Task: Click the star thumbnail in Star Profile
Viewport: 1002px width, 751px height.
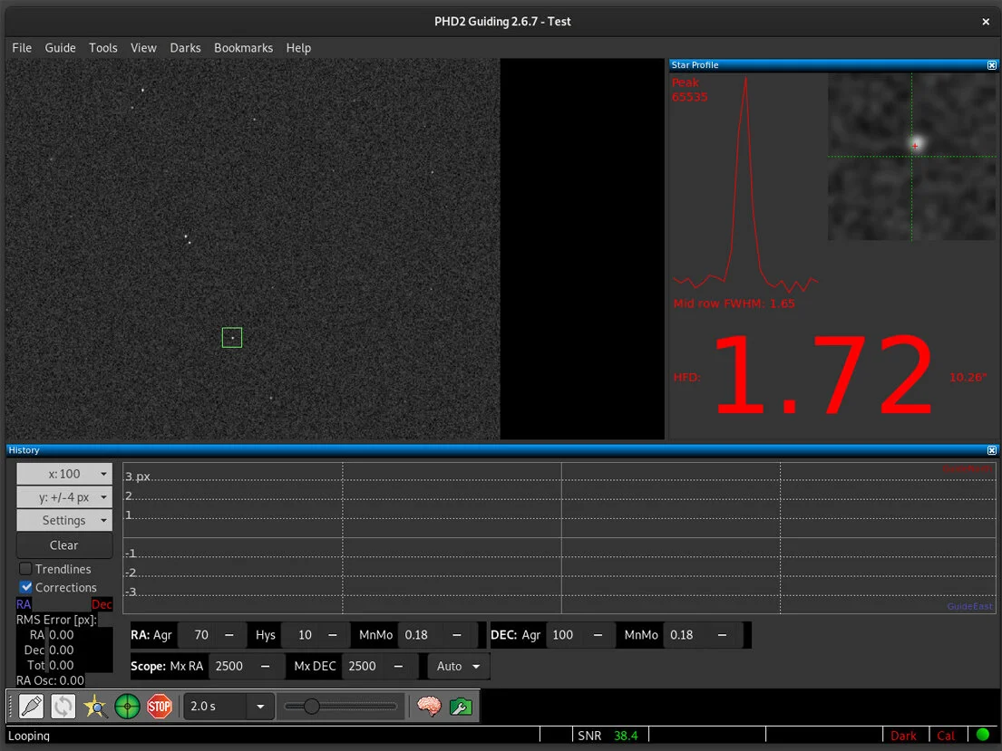Action: coord(912,157)
